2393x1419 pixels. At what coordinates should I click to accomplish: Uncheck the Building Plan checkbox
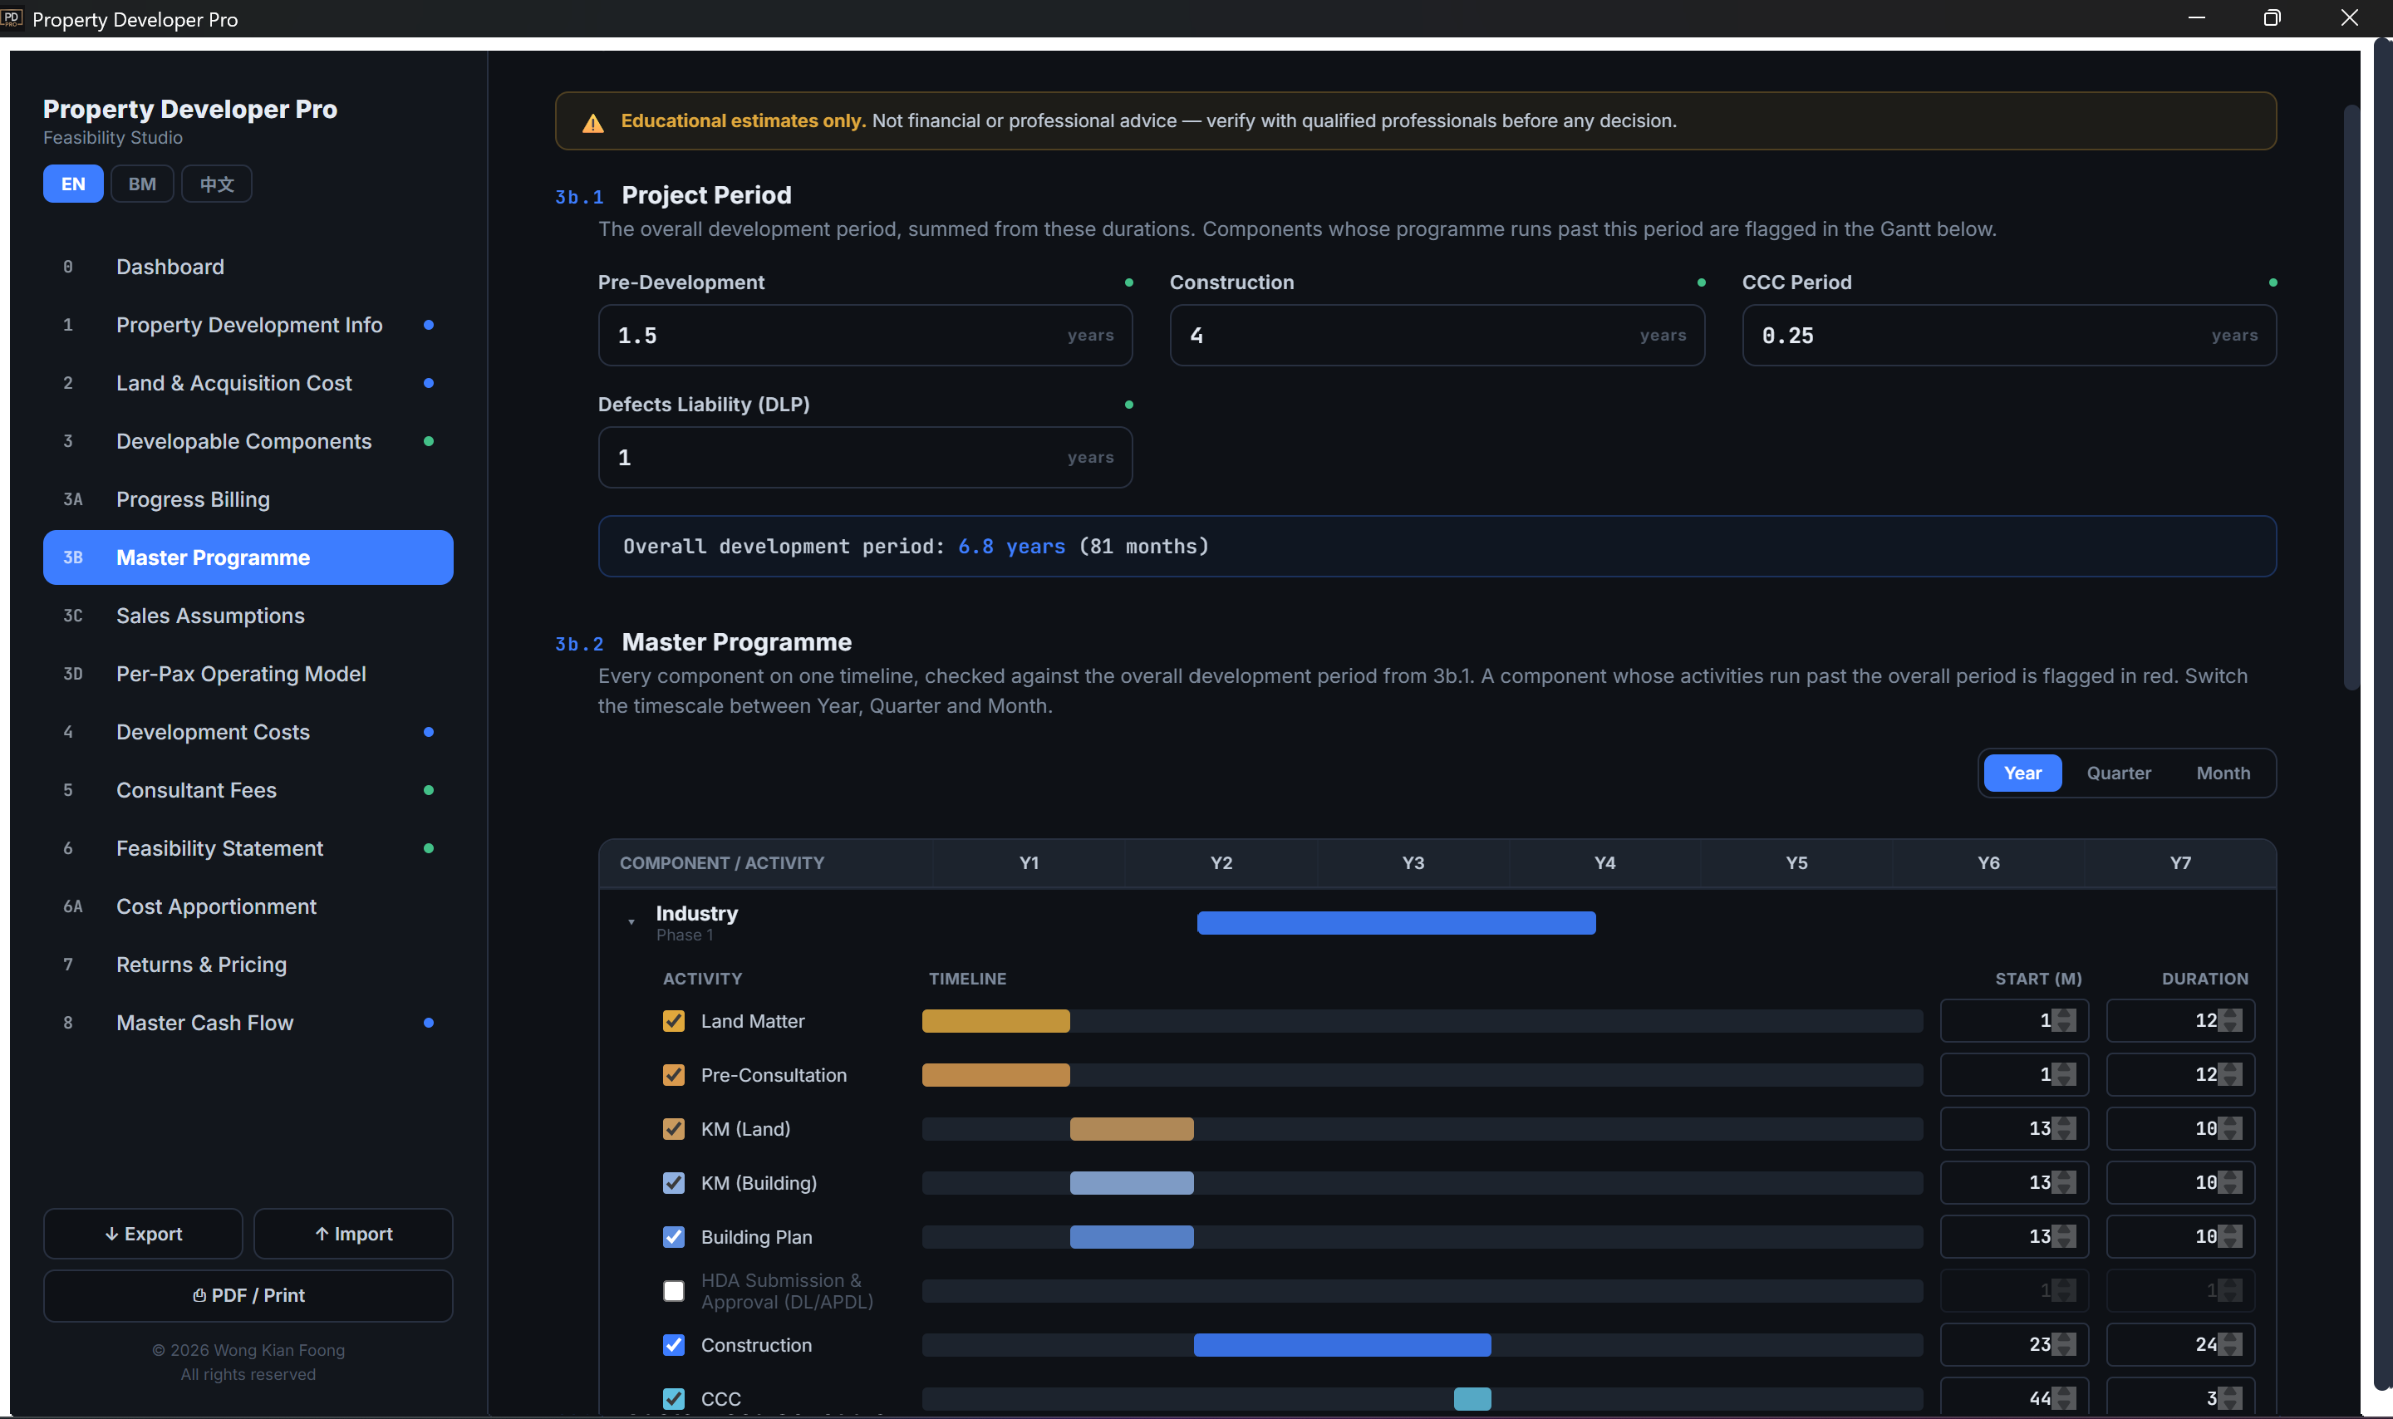674,1237
